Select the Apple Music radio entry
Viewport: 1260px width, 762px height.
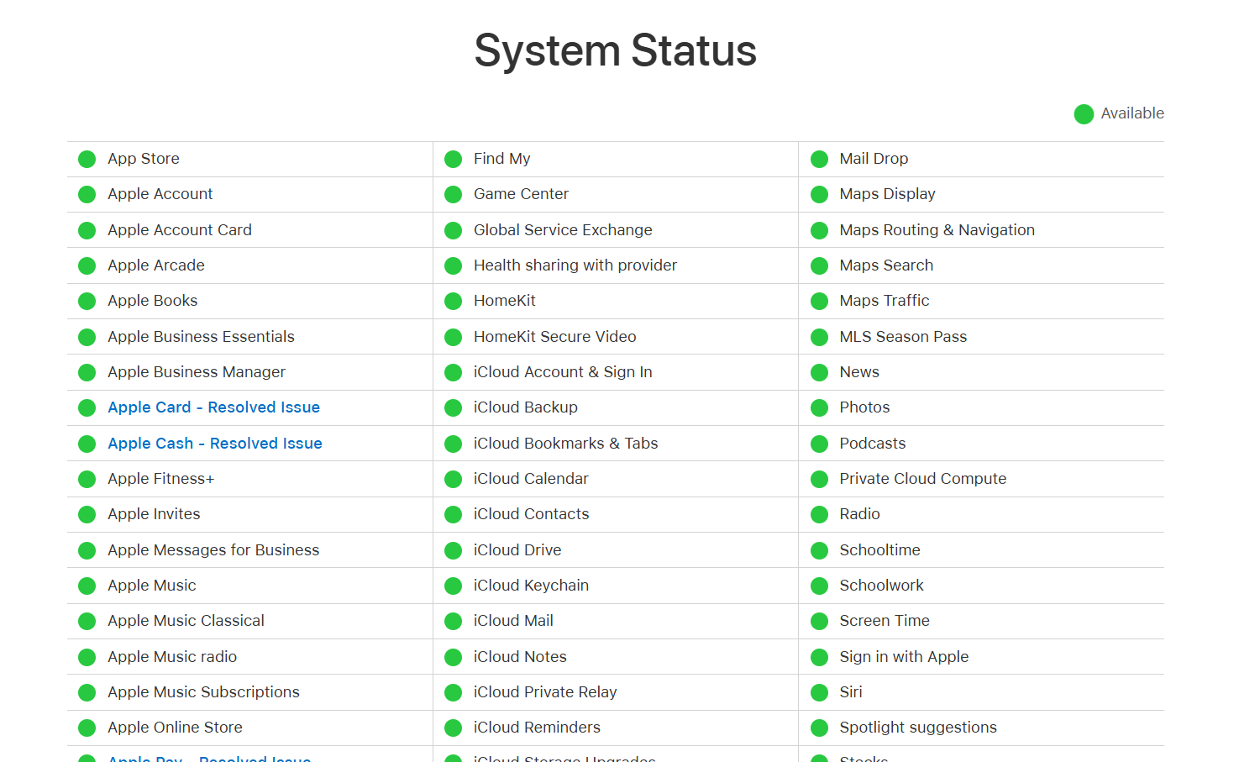tap(172, 657)
